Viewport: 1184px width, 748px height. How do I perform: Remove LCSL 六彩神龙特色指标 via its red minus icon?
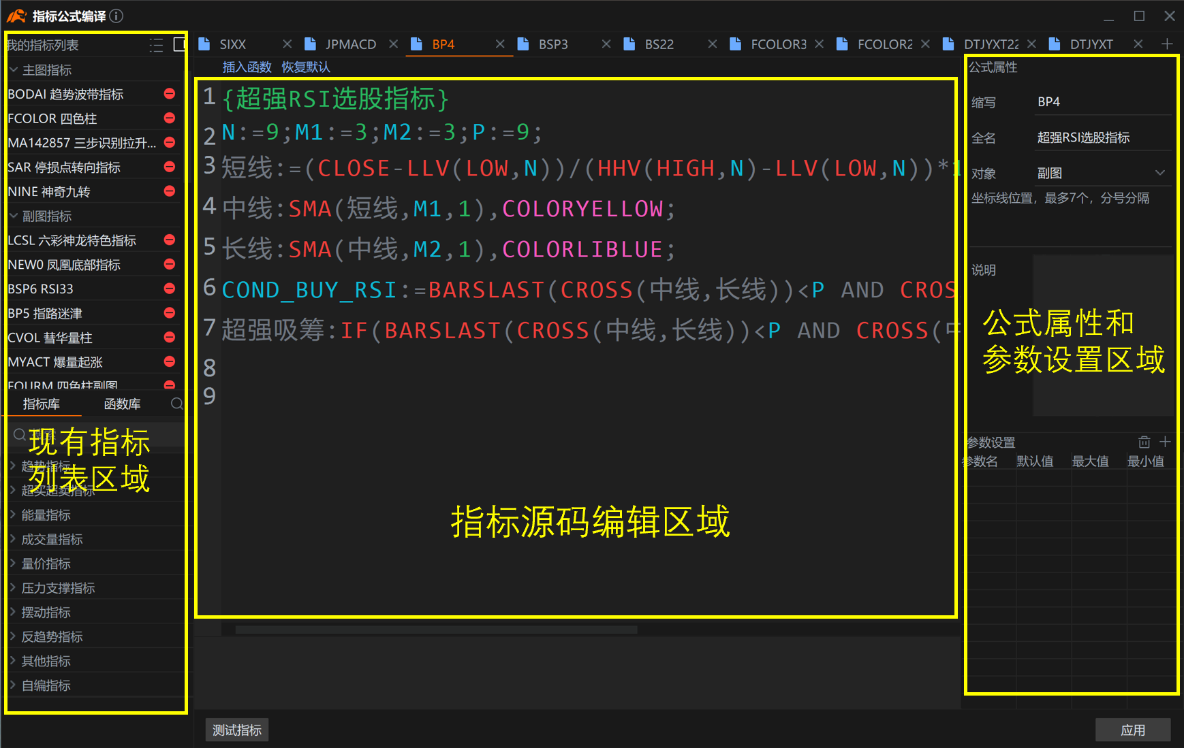(170, 240)
